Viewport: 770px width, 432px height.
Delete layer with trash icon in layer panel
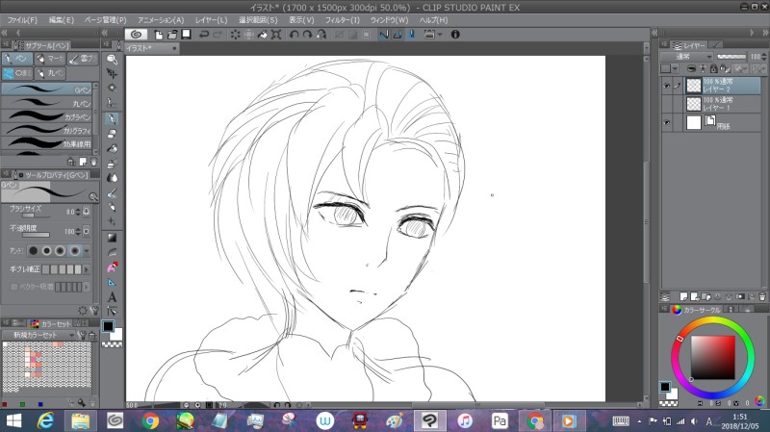click(x=762, y=296)
